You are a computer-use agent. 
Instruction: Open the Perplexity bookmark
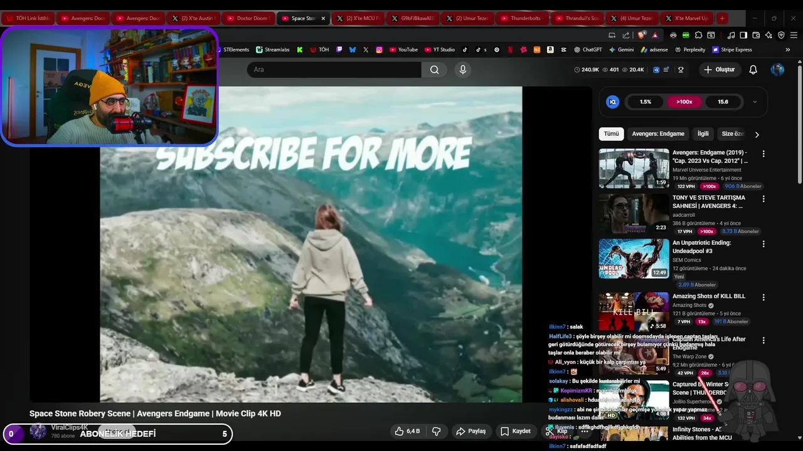[x=689, y=49]
